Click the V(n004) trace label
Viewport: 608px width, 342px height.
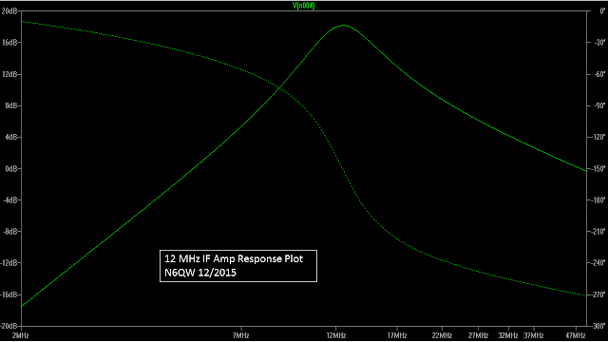pyautogui.click(x=304, y=6)
